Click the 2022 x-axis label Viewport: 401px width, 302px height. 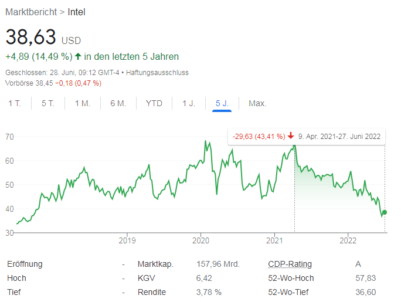click(348, 240)
